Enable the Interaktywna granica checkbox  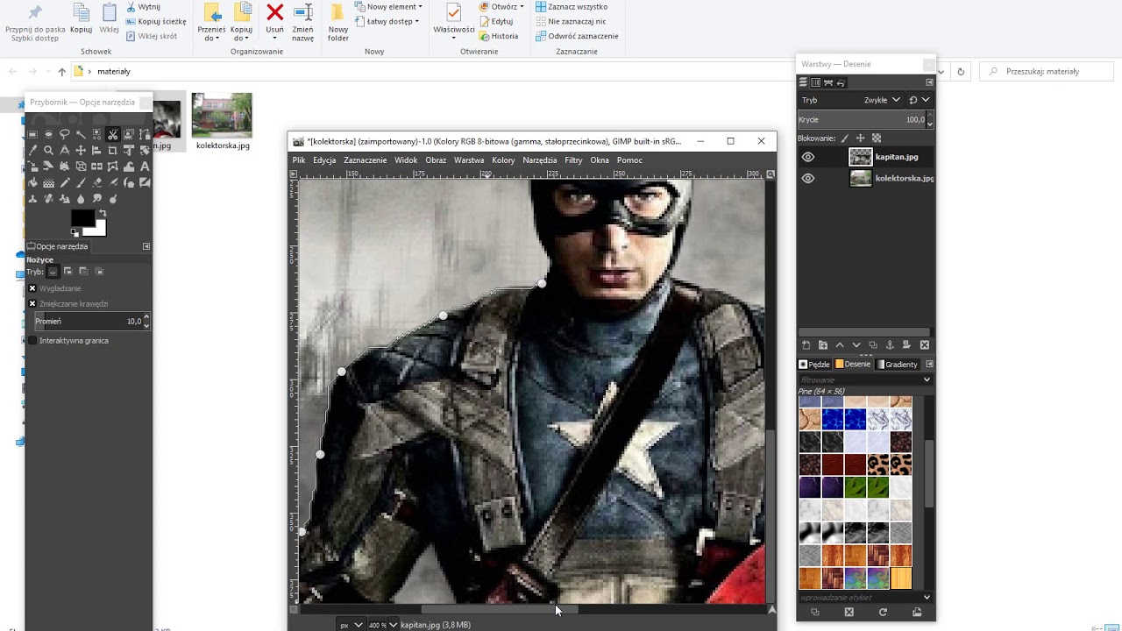click(x=32, y=340)
